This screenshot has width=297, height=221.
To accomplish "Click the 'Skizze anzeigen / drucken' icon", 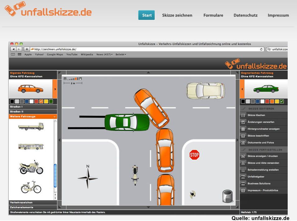I will 243,156.
